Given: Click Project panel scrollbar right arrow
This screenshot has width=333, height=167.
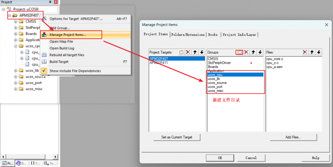Looking at the screenshot, I should tap(56, 157).
